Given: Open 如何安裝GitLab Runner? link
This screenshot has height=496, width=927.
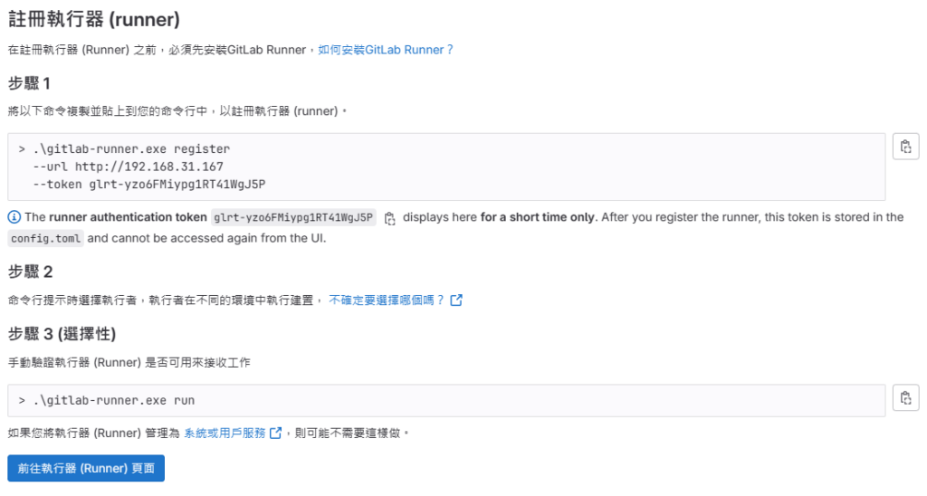Looking at the screenshot, I should pos(386,50).
